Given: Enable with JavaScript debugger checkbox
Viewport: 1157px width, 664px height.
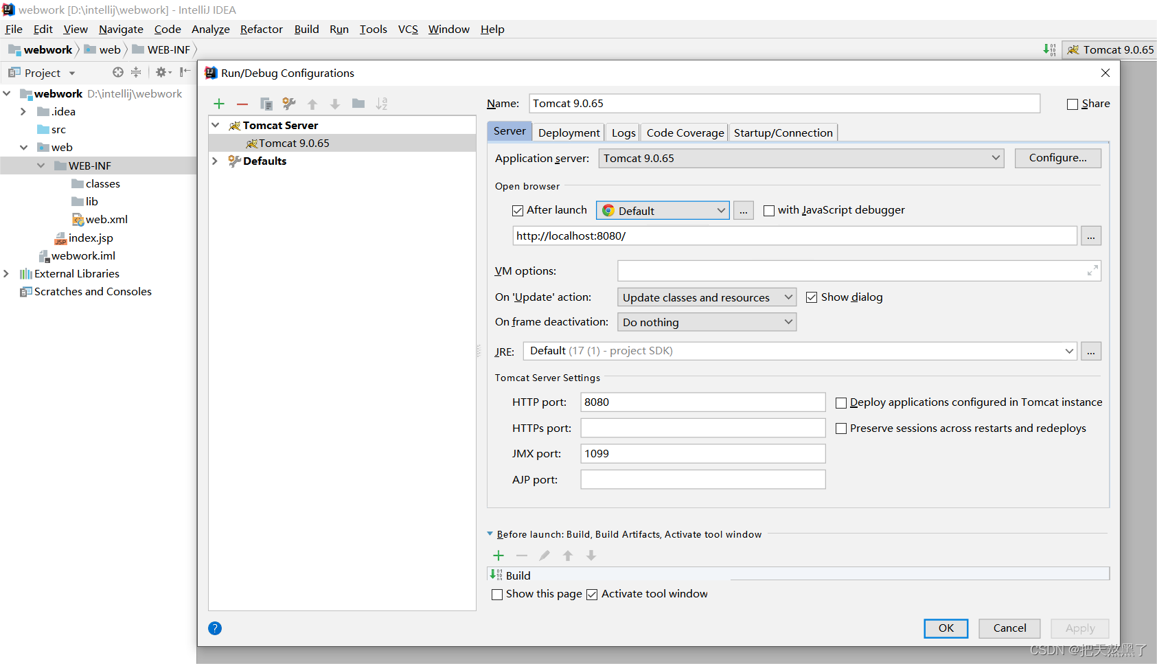Looking at the screenshot, I should [x=769, y=211].
